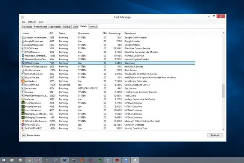The image size is (244, 163).
Task: Click the vertical scrollbar thumb
Action: tap(223, 91)
